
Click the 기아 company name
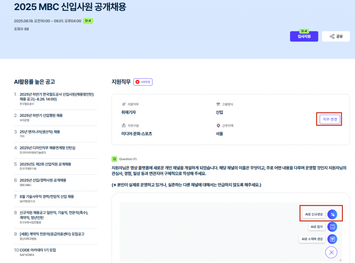click(x=22, y=137)
